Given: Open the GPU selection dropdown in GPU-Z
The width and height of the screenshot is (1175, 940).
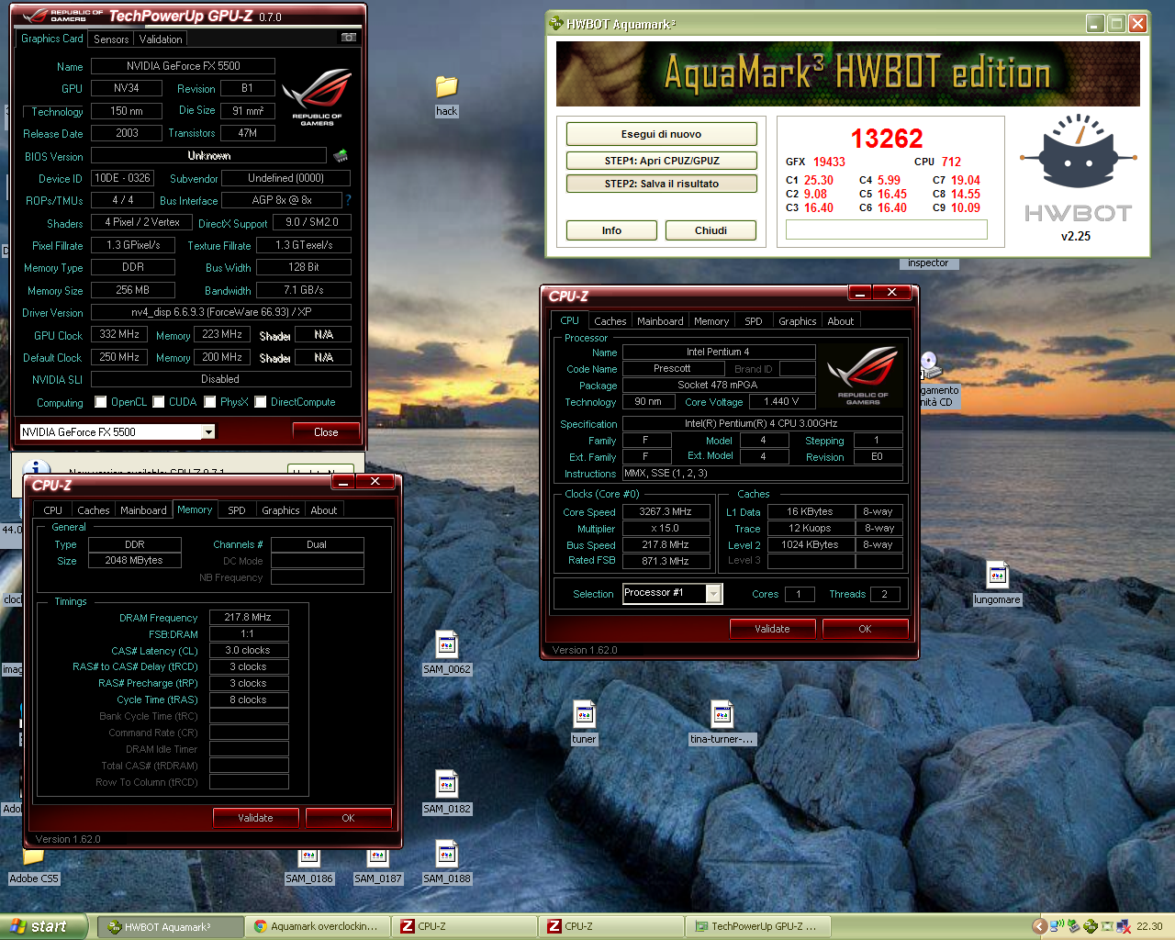Looking at the screenshot, I should pos(209,432).
